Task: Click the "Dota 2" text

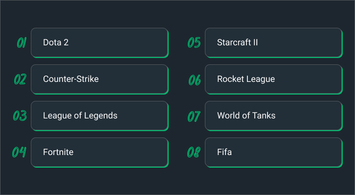Action: point(56,42)
